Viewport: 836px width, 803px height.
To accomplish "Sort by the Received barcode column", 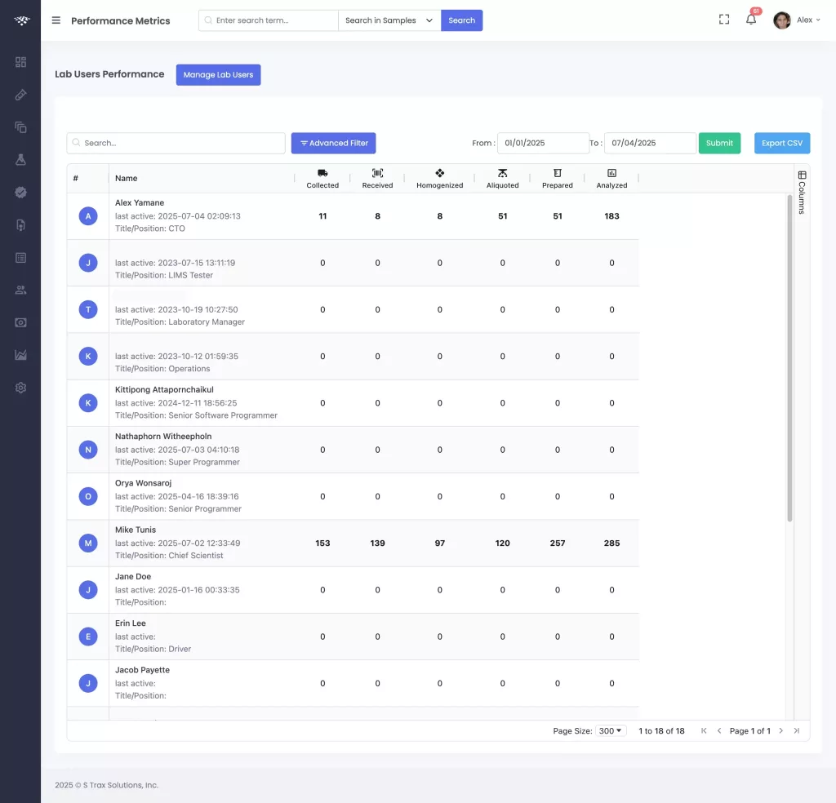I will click(x=377, y=179).
